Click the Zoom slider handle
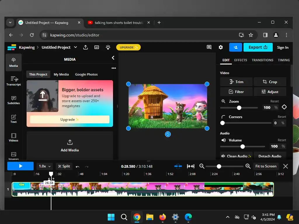The image size is (299, 224). point(239,108)
